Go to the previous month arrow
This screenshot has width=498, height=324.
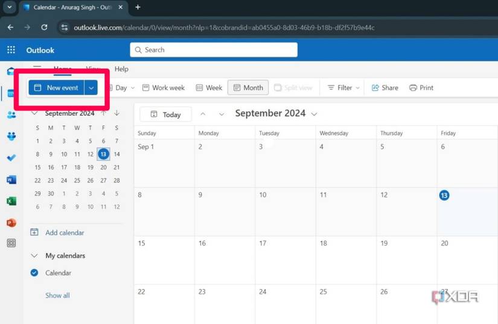(203, 114)
